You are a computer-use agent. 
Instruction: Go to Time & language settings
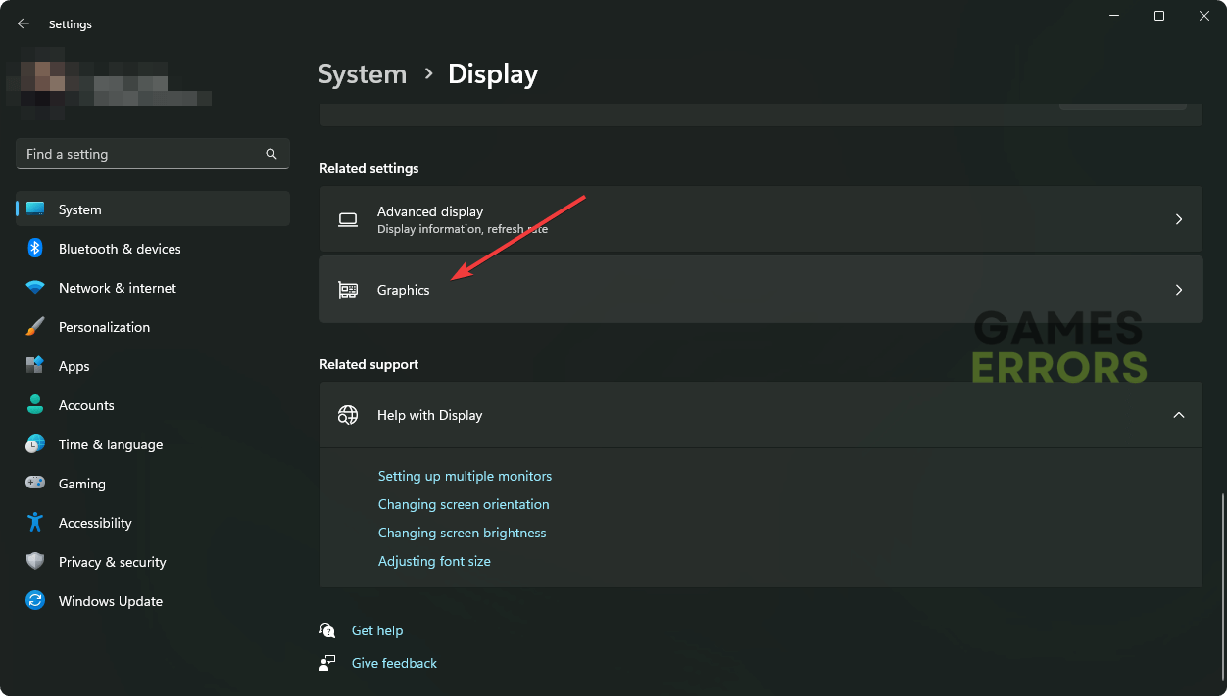[111, 444]
